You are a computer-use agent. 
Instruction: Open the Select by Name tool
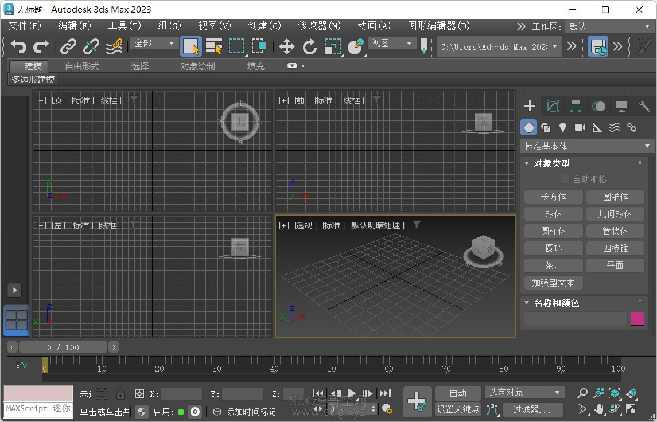pyautogui.click(x=214, y=46)
